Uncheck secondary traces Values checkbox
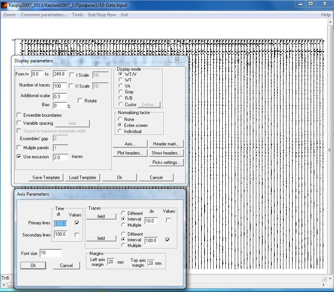The width and height of the screenshot is (334, 292). click(168, 240)
